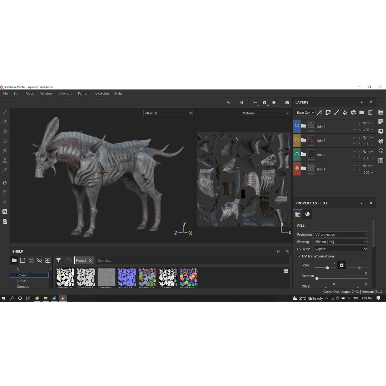Collapse the UV transformations section
The image size is (386, 386).
coord(299,256)
